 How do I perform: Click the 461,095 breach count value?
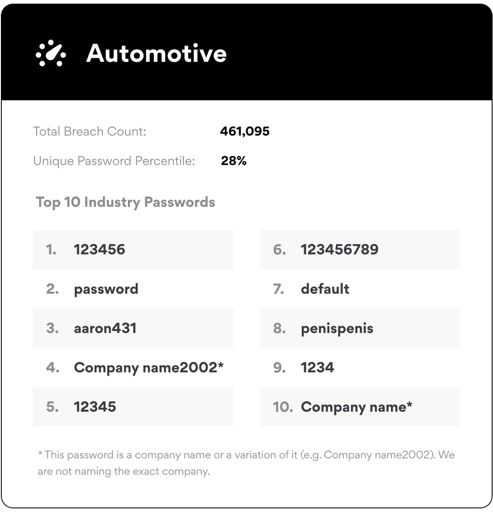(245, 132)
